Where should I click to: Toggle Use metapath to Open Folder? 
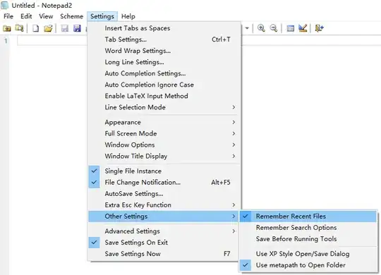click(308, 265)
